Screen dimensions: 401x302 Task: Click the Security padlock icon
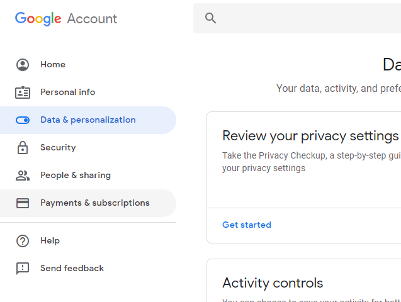click(23, 147)
